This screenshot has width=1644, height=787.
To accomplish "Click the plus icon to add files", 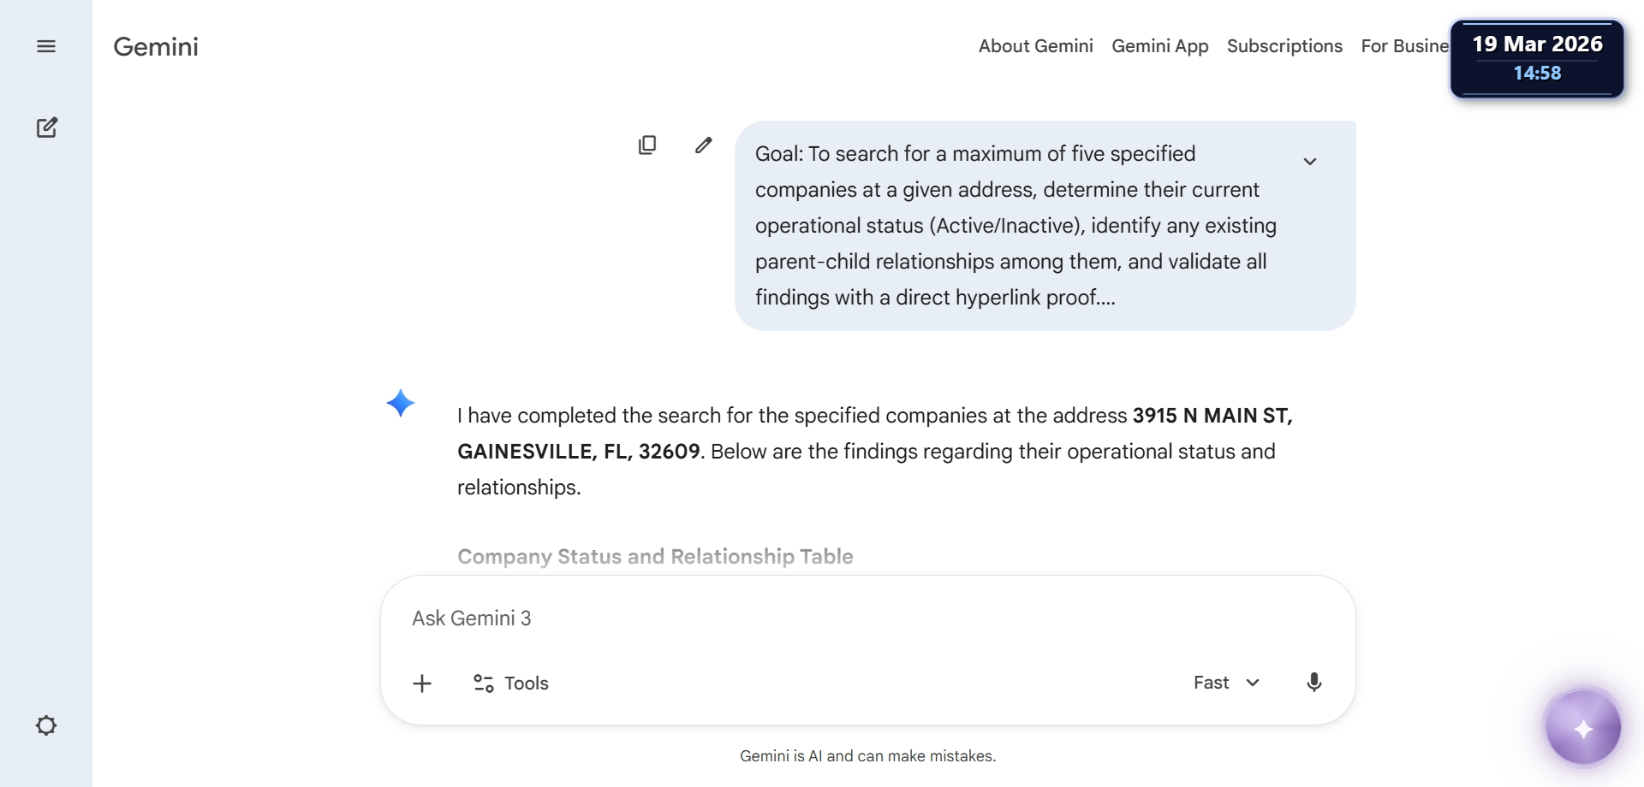I will point(422,683).
